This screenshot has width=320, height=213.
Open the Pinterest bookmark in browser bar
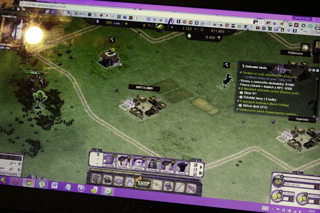pos(185,22)
